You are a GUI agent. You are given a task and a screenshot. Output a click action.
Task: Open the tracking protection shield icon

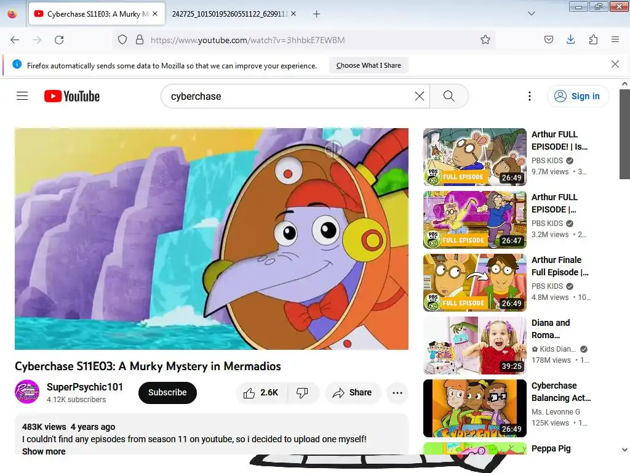click(122, 40)
